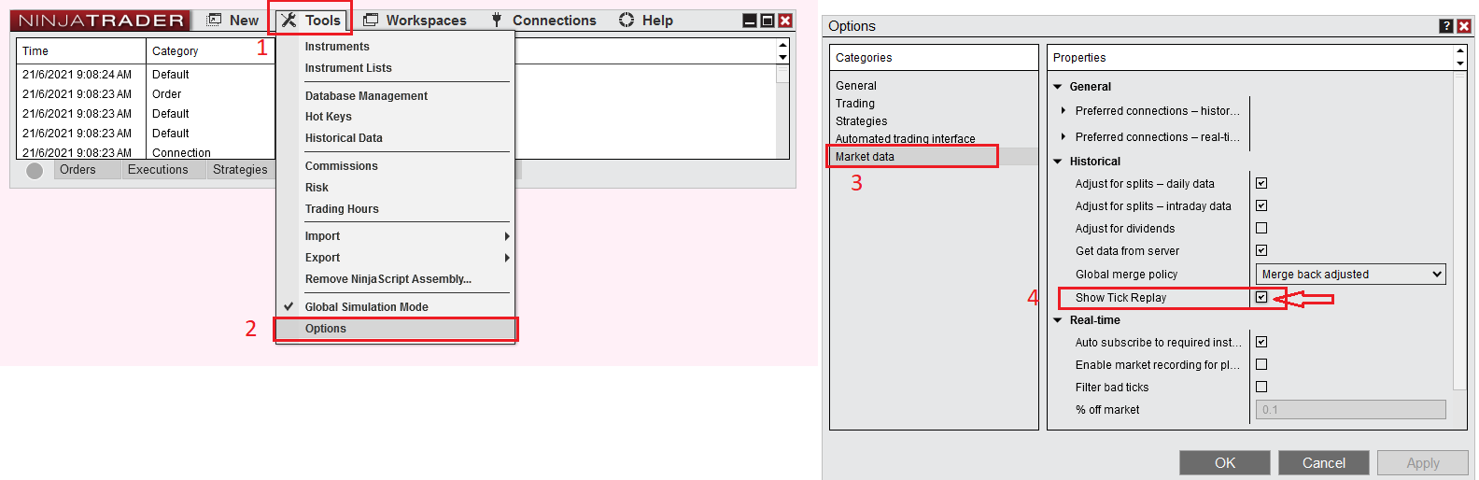
Task: Click the Connections plug icon
Action: click(497, 21)
